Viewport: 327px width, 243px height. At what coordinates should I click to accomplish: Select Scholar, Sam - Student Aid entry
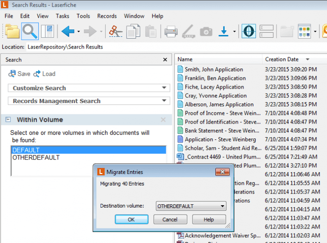click(223, 148)
